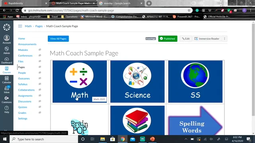255x143 pixels.
Task: Open the Help question mark icon
Action: coord(7,110)
